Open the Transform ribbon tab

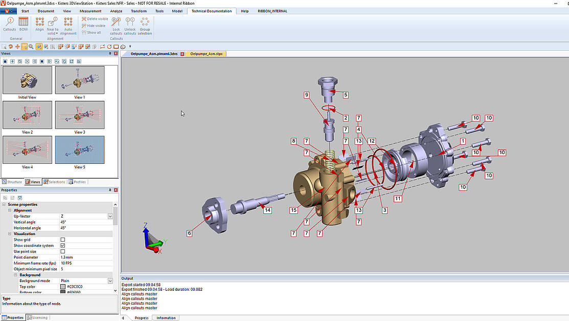(x=139, y=11)
